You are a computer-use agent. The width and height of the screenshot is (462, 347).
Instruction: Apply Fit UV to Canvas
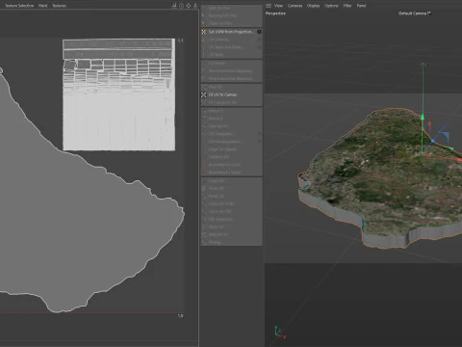tap(231, 94)
